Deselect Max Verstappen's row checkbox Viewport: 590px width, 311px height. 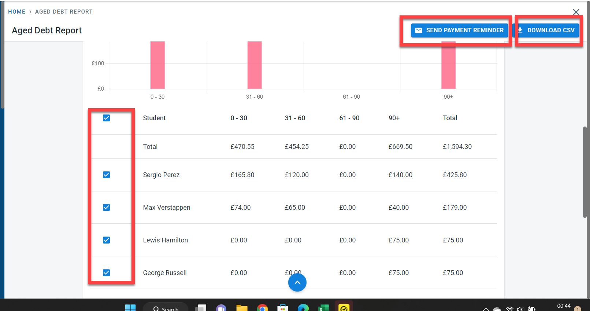[107, 208]
